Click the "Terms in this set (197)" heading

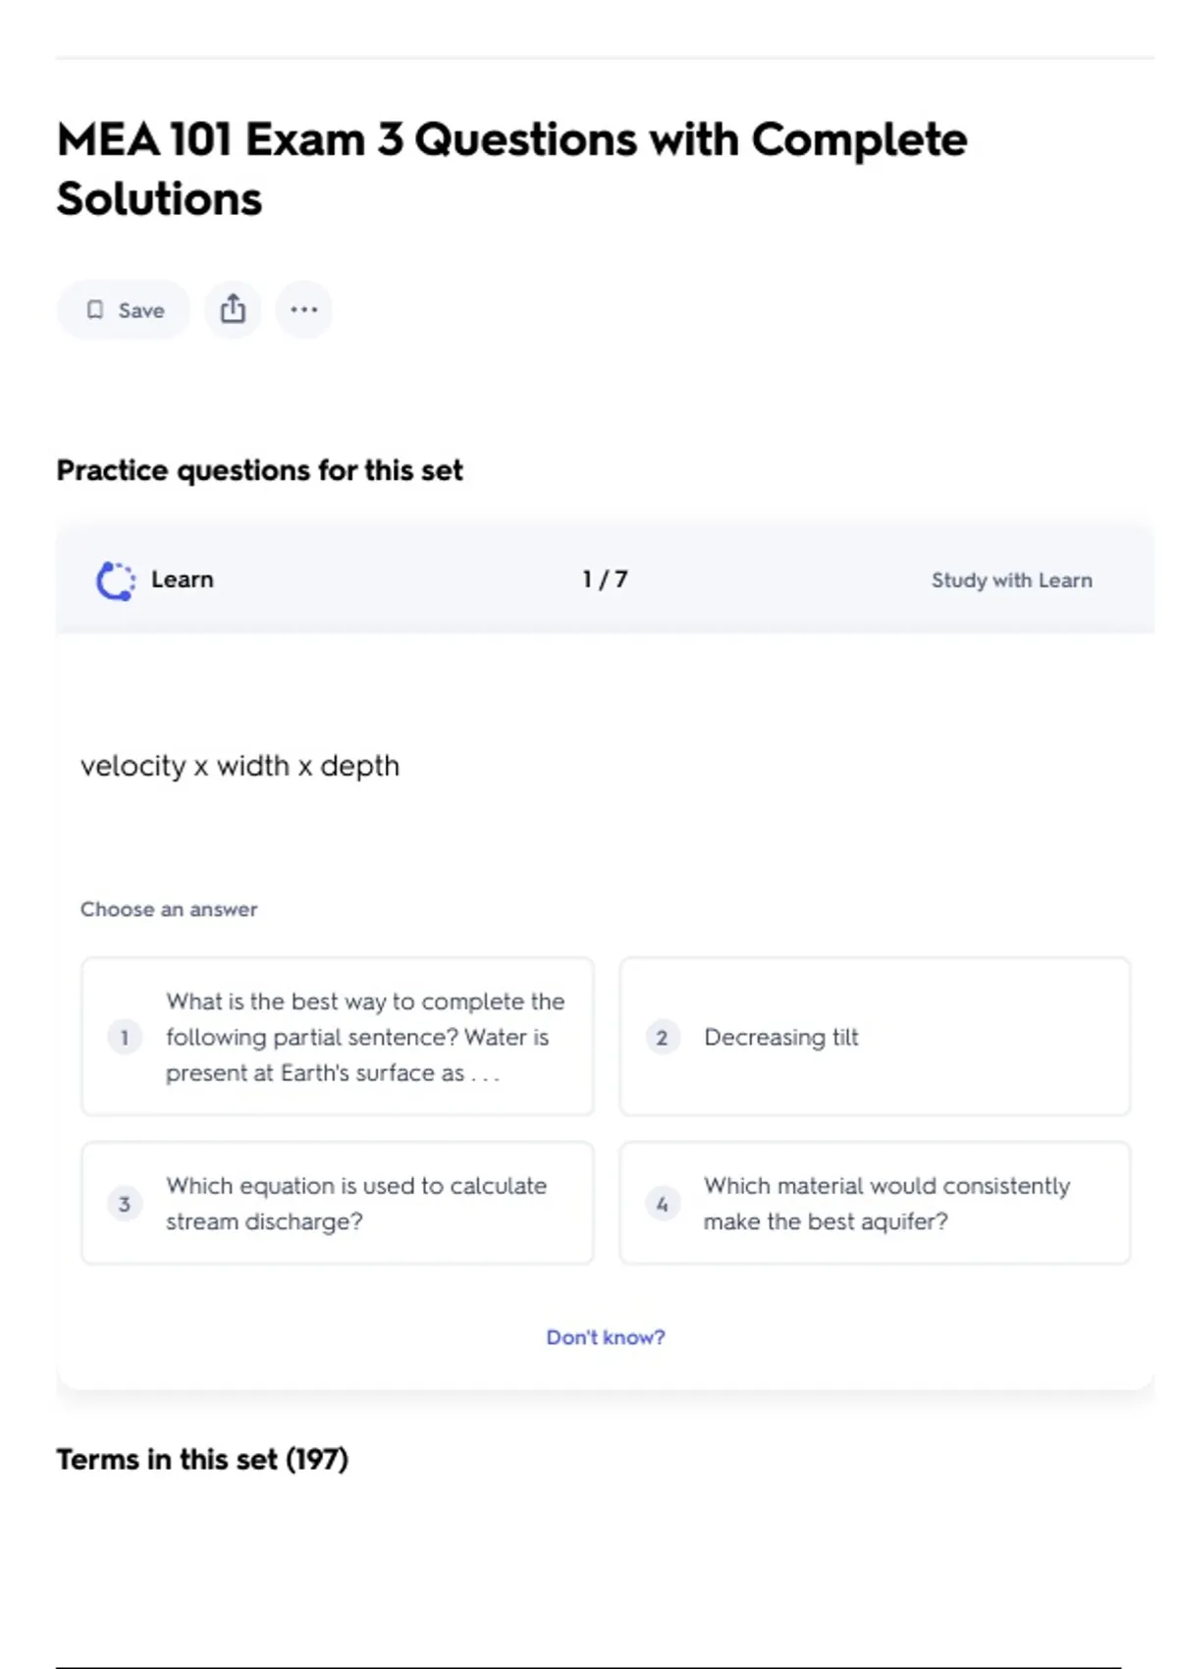pyautogui.click(x=202, y=1460)
